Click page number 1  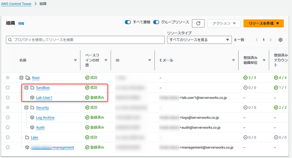tap(263, 40)
